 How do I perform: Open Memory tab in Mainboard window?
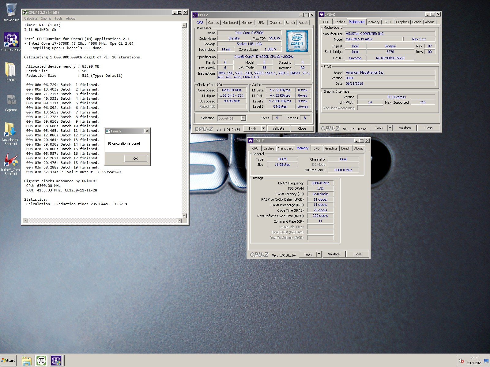[x=374, y=22]
